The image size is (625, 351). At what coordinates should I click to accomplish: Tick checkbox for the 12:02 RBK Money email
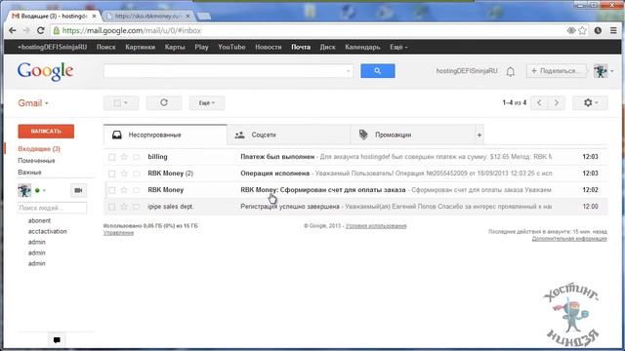point(112,190)
